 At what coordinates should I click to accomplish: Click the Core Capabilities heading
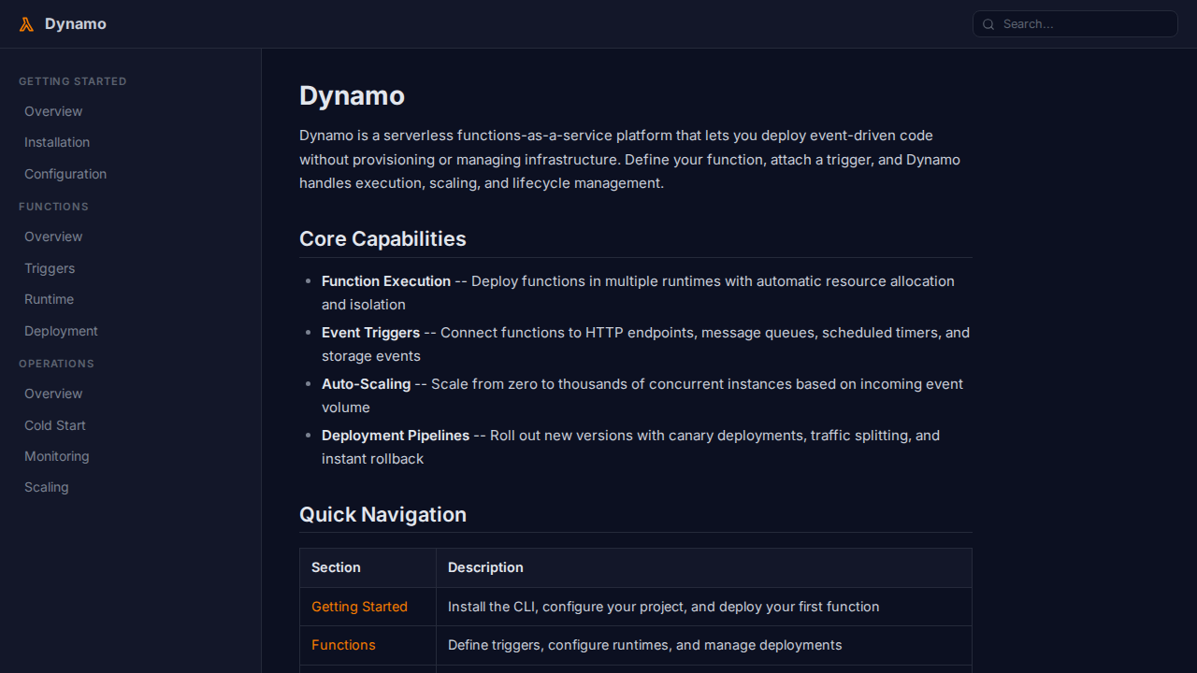382,238
